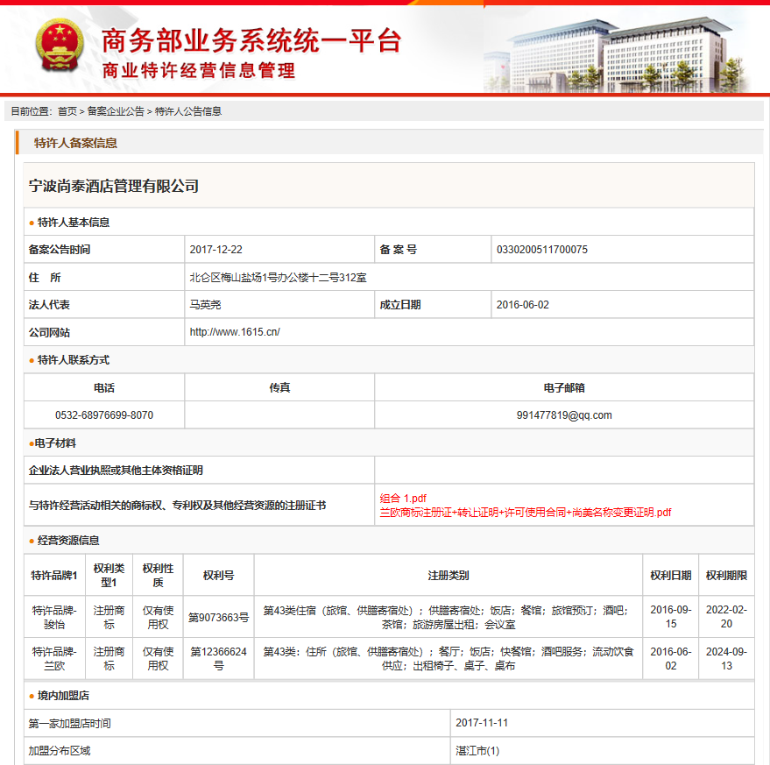Image resolution: width=770 pixels, height=765 pixels.
Task: Open the 首页 breadcrumb link
Action: tap(67, 111)
